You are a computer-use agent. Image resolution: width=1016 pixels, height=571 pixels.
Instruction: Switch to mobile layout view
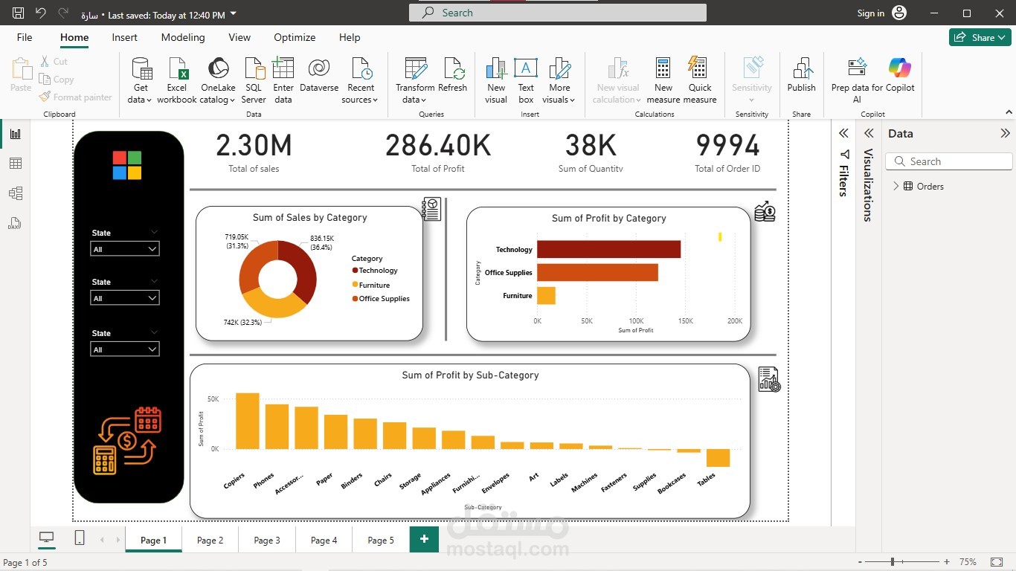tap(80, 539)
